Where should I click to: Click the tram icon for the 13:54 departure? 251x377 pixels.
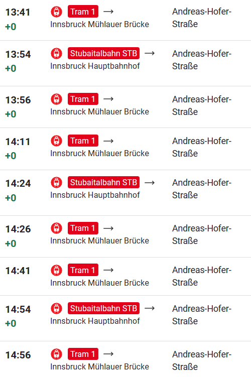(x=57, y=53)
